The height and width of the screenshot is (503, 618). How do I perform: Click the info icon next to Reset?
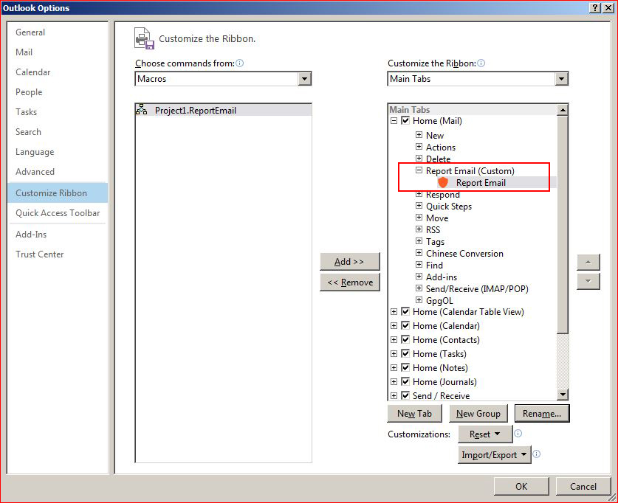518,434
